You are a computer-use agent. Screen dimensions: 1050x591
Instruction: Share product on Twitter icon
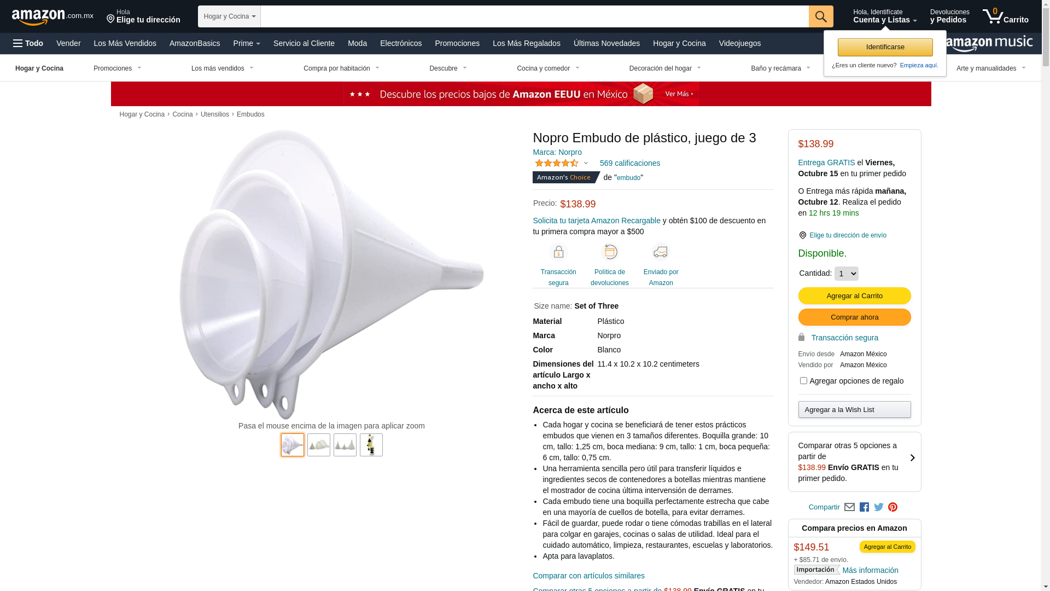[x=879, y=507]
